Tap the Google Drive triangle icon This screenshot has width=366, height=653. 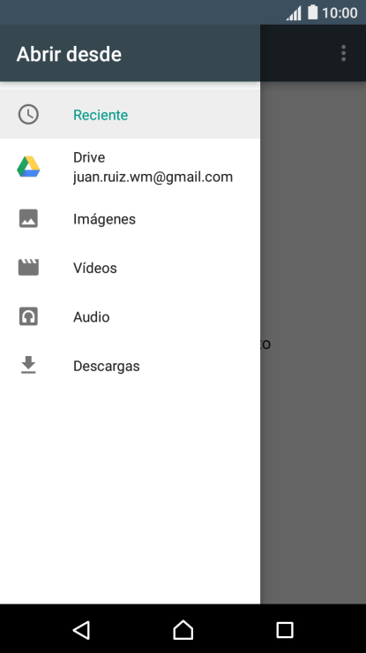[x=28, y=167]
